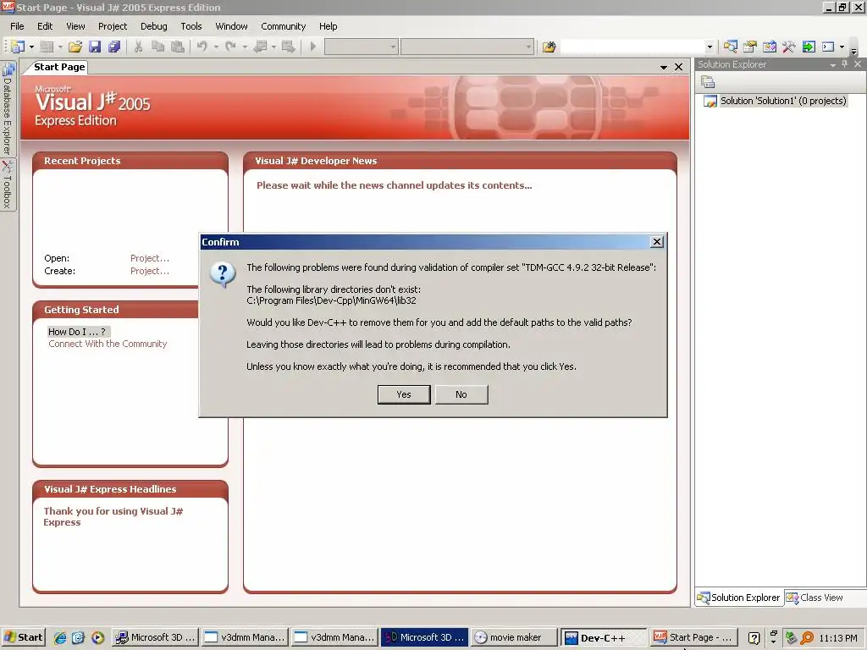The width and height of the screenshot is (867, 650).
Task: Open the Community menu
Action: pos(283,26)
